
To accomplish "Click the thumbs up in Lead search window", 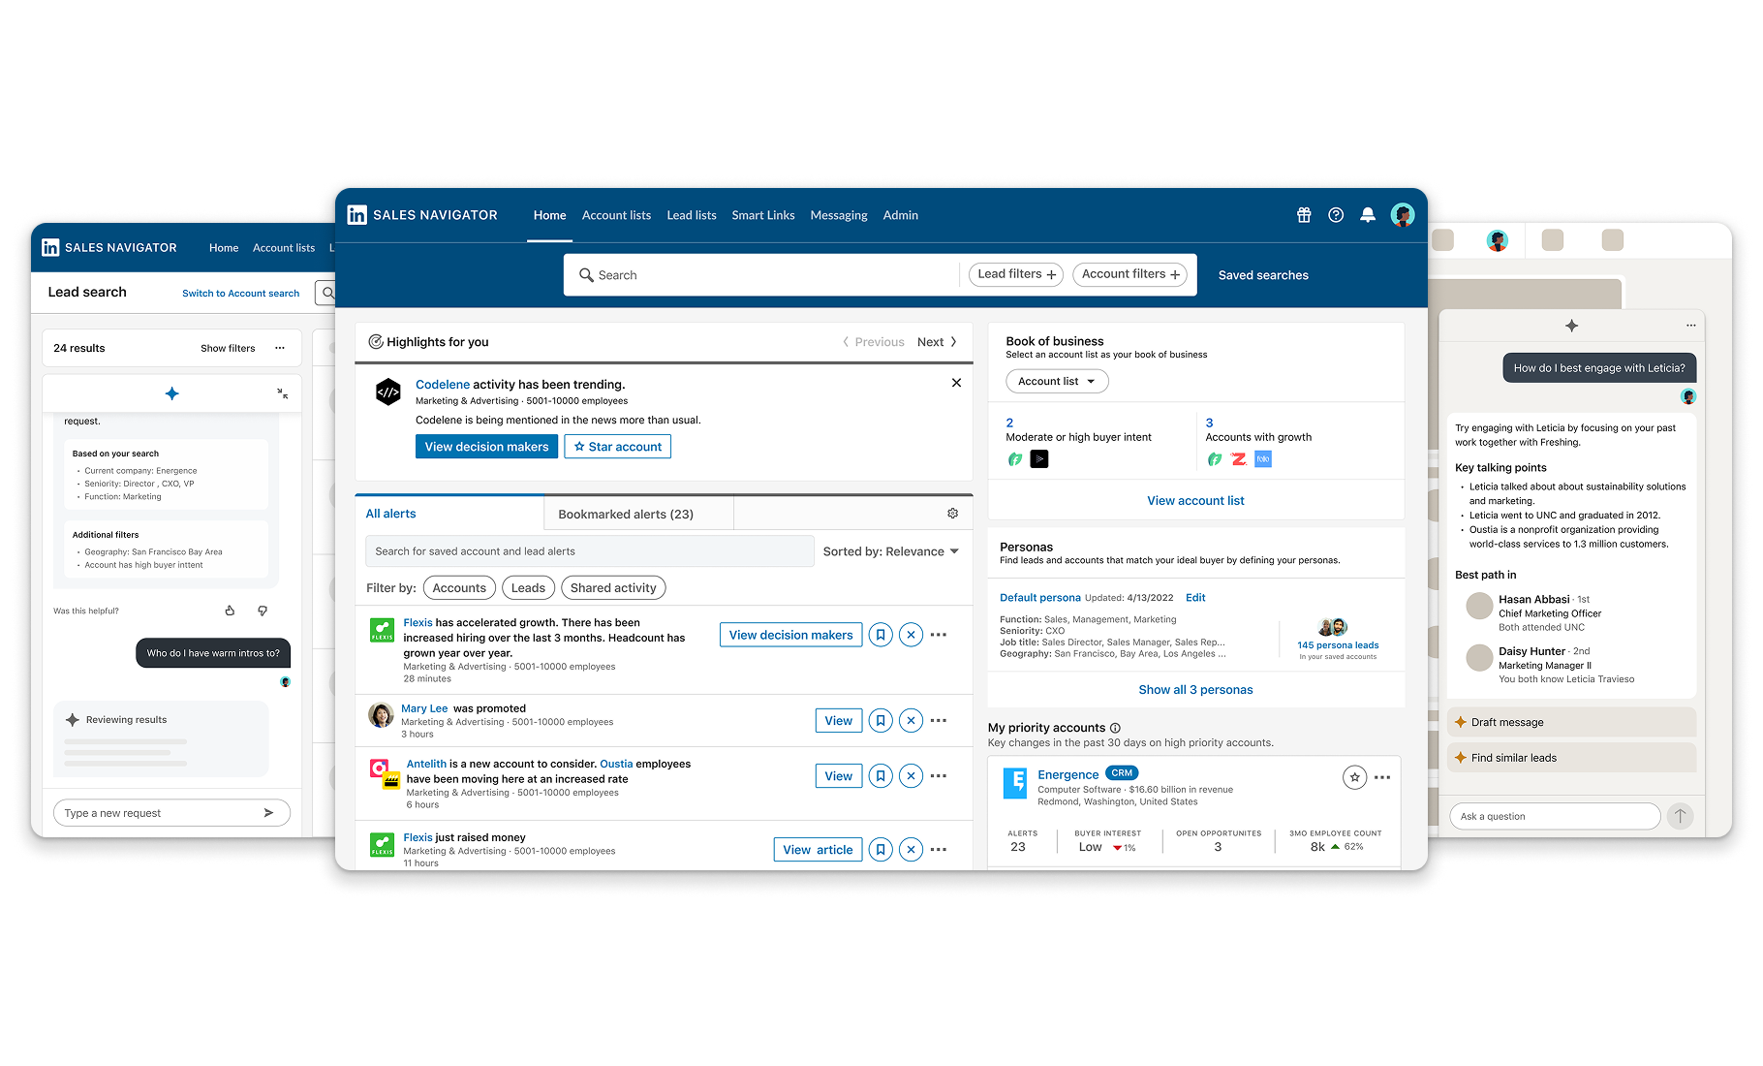I will (x=230, y=611).
